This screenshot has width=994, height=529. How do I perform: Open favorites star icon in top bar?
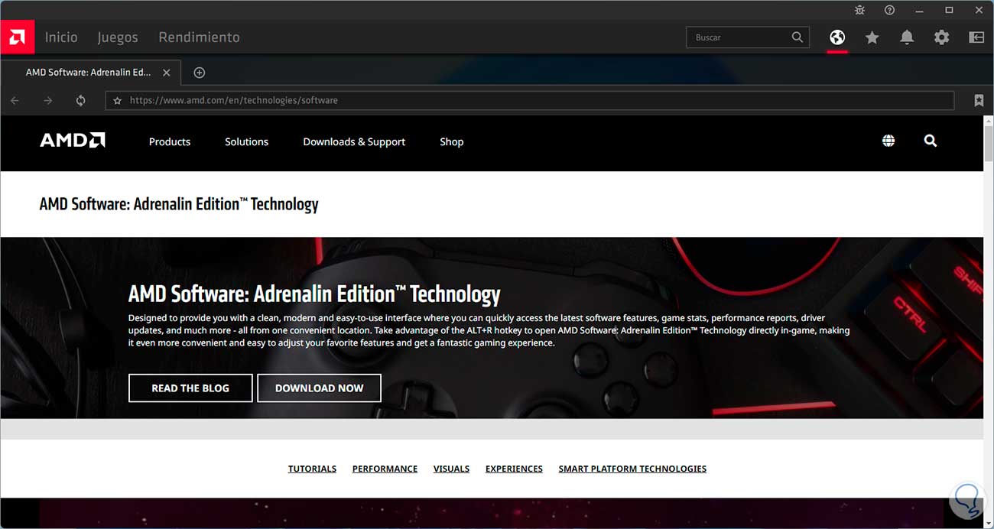tap(872, 37)
